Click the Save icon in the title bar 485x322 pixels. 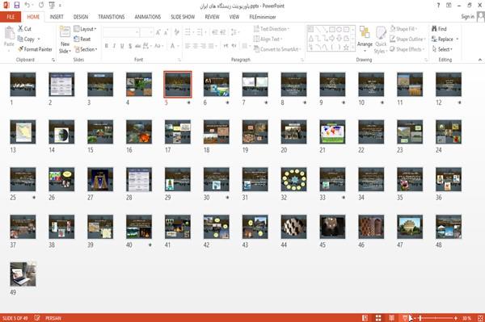click(x=17, y=6)
